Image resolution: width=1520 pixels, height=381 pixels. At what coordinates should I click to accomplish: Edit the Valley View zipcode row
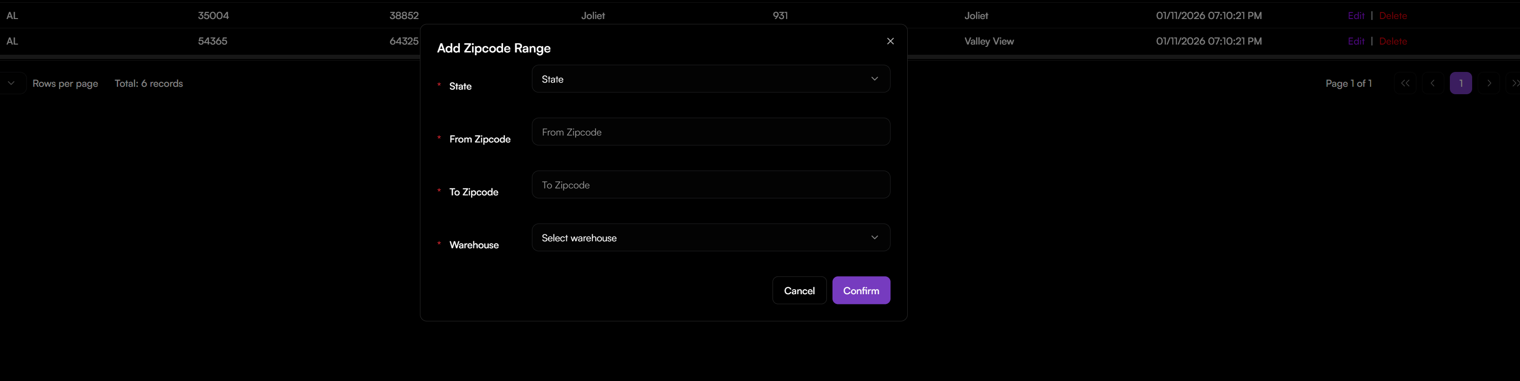[1356, 41]
